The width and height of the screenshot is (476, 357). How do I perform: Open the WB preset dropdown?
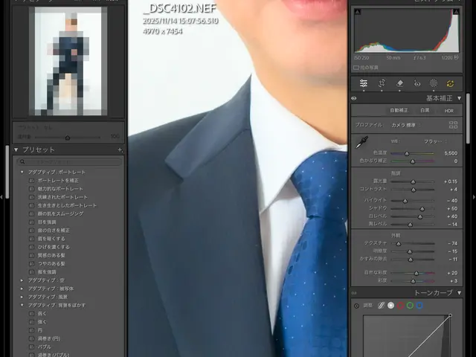(435, 141)
